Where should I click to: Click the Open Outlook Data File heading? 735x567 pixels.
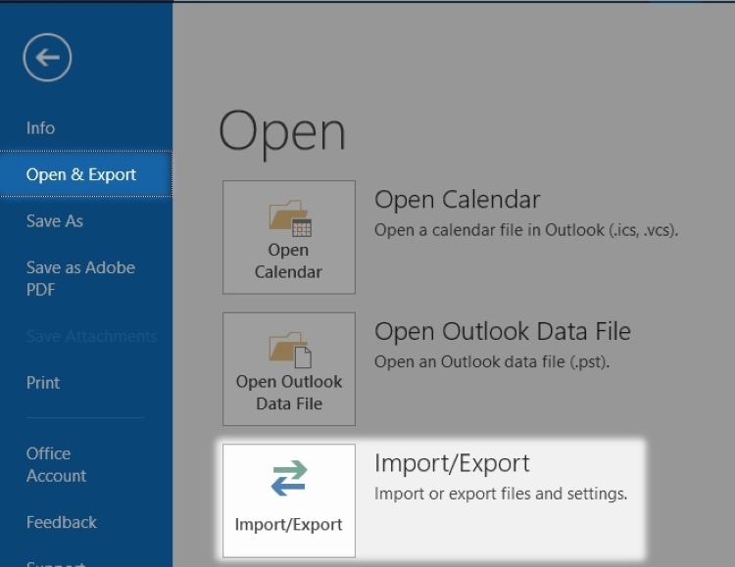click(503, 331)
